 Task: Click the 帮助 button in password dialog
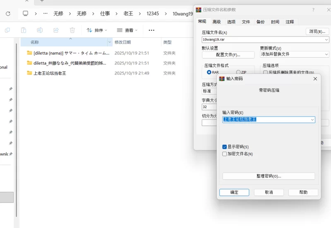pyautogui.click(x=303, y=192)
